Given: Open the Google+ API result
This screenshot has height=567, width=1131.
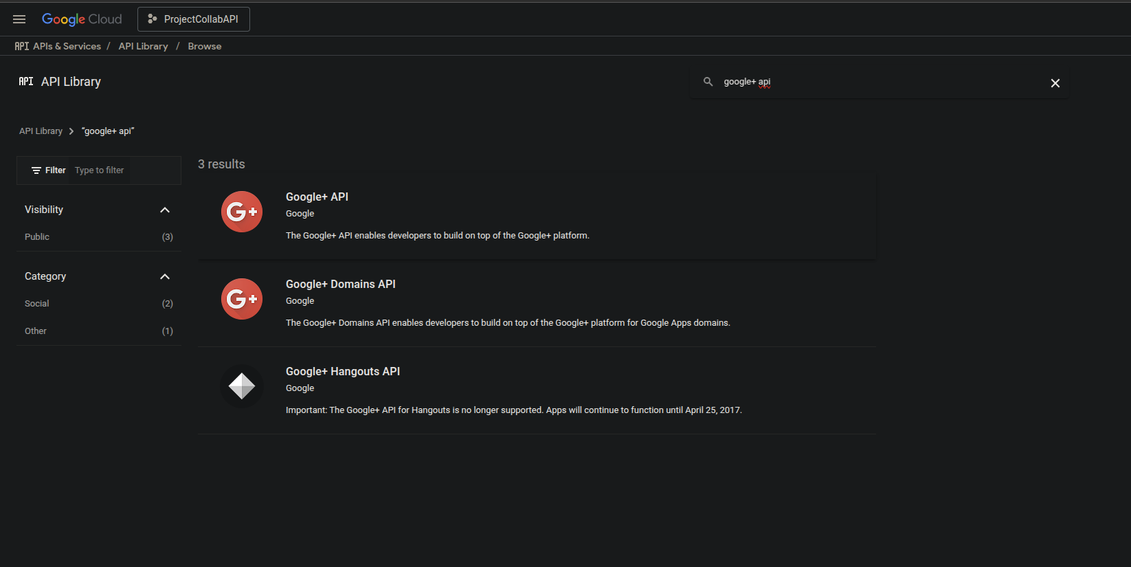Looking at the screenshot, I should [x=317, y=197].
